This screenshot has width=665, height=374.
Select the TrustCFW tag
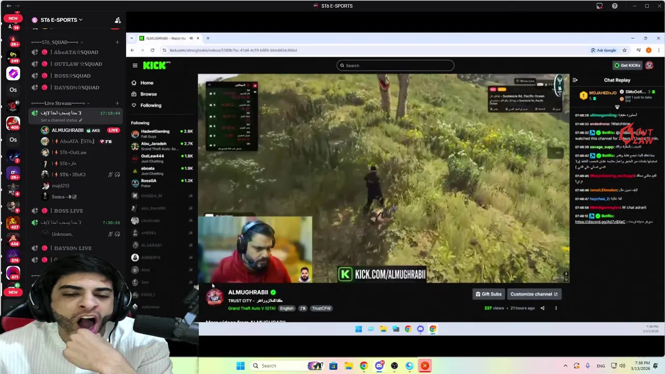click(321, 309)
